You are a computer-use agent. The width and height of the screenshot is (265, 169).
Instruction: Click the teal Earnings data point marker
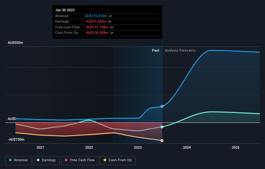[162, 127]
